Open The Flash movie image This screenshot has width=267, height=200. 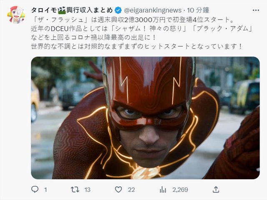tap(145, 118)
